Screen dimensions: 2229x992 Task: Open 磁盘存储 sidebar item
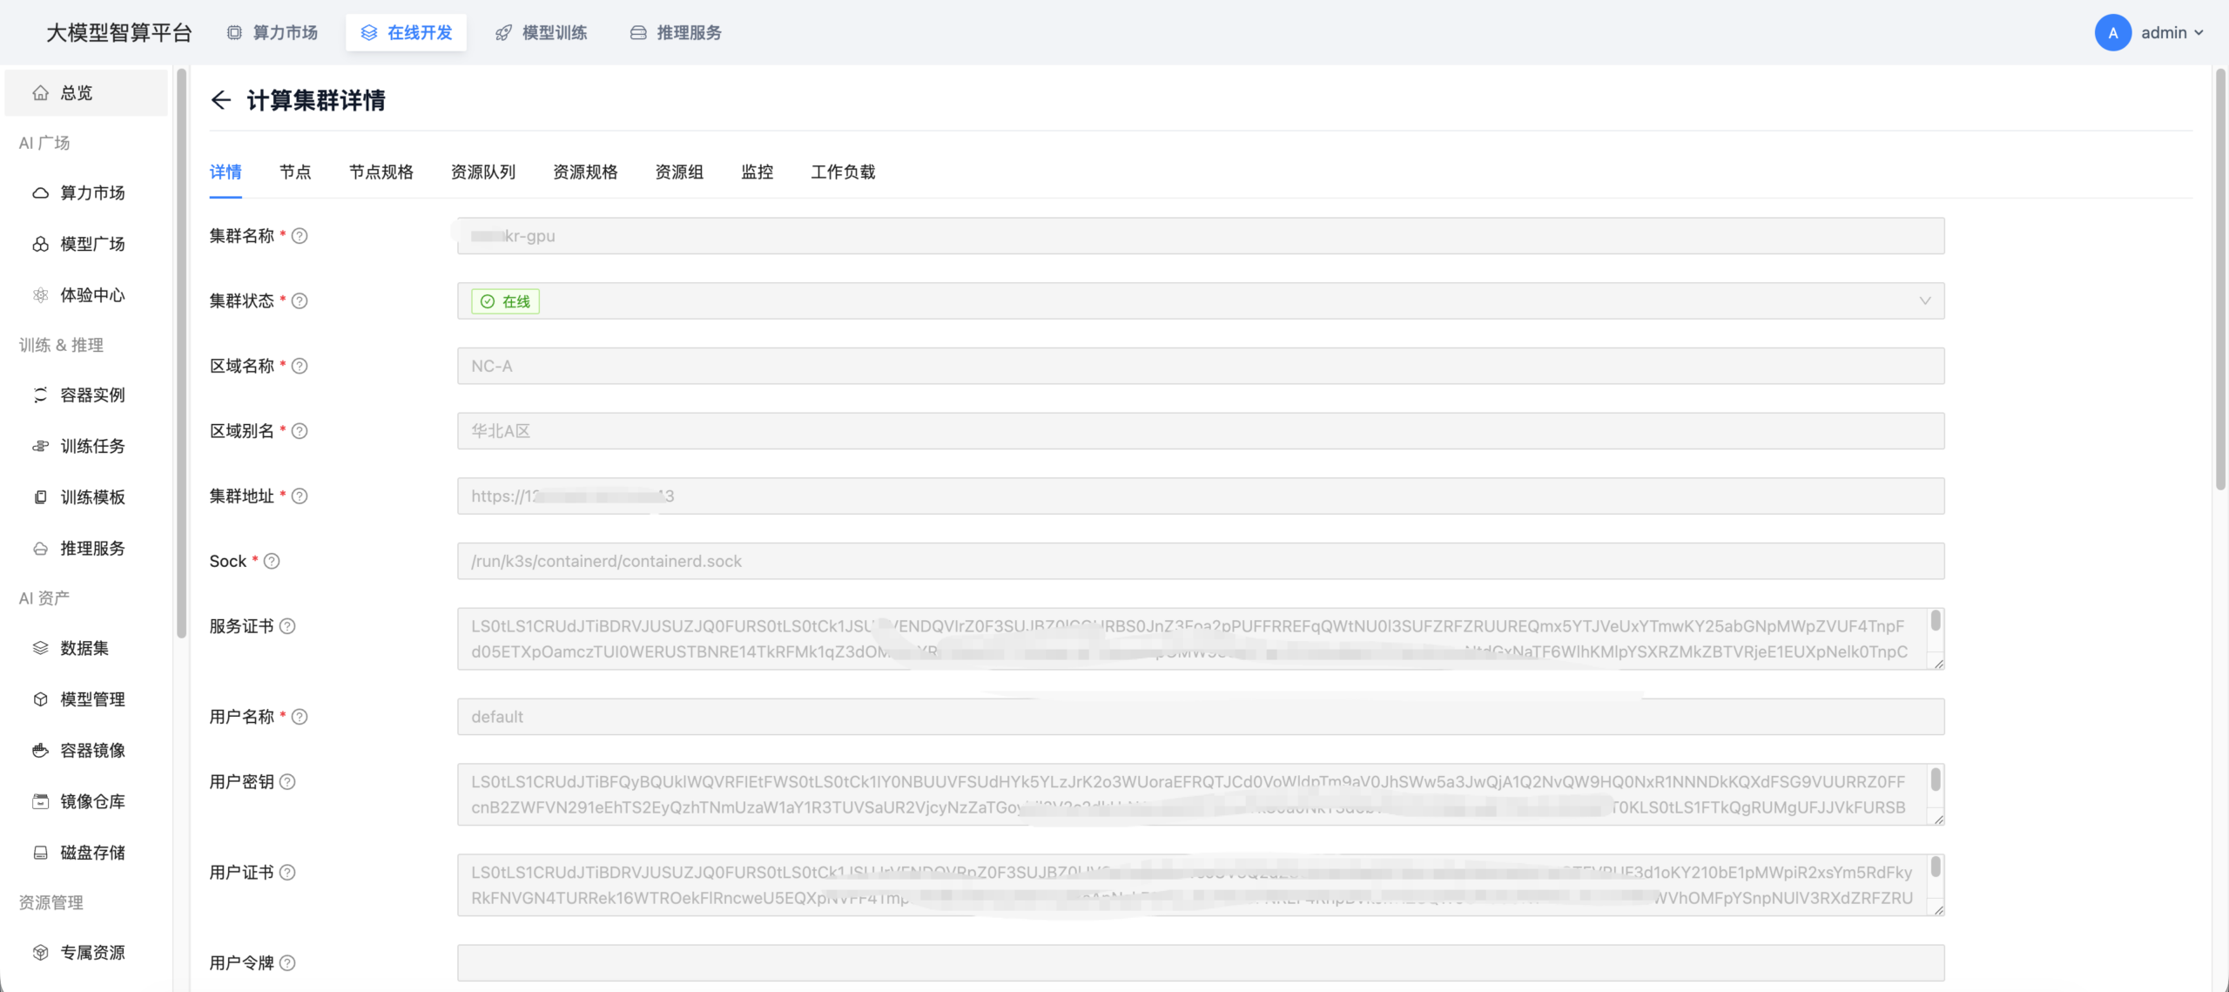tap(91, 853)
